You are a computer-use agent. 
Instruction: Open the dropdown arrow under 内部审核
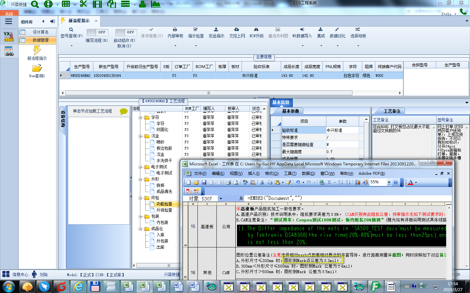[175, 46]
